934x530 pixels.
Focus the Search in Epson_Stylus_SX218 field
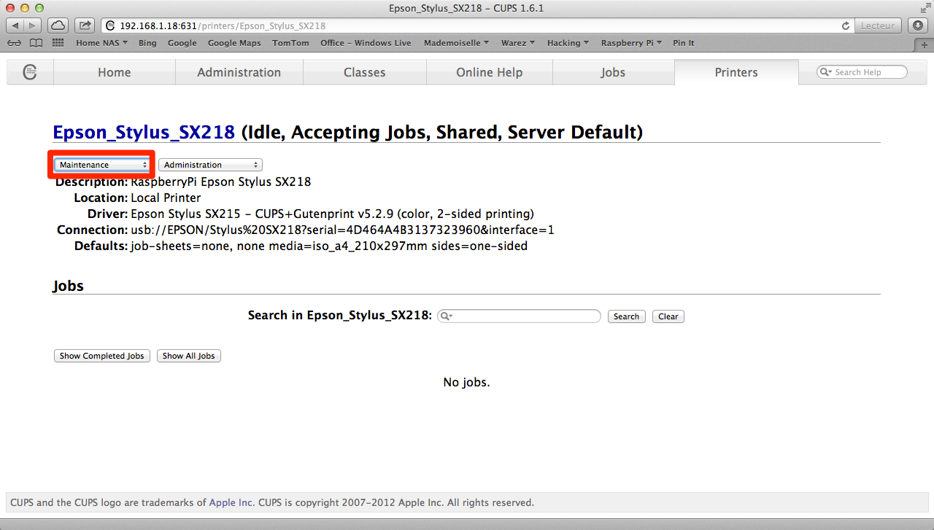[x=519, y=316]
